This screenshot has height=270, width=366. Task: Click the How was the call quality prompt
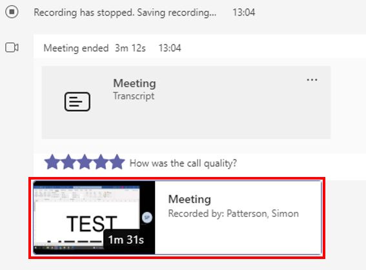pos(183,163)
